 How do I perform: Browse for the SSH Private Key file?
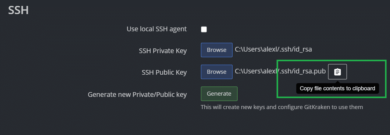click(x=217, y=50)
